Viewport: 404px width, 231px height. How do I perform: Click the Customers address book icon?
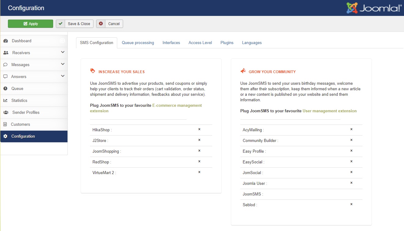[x=5, y=125]
